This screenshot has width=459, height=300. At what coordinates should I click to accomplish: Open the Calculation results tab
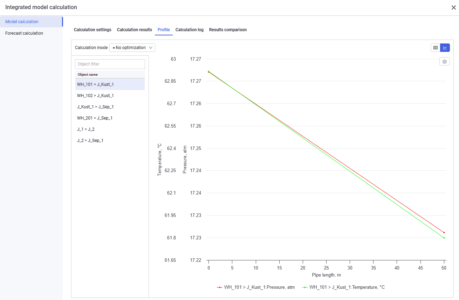click(x=135, y=30)
